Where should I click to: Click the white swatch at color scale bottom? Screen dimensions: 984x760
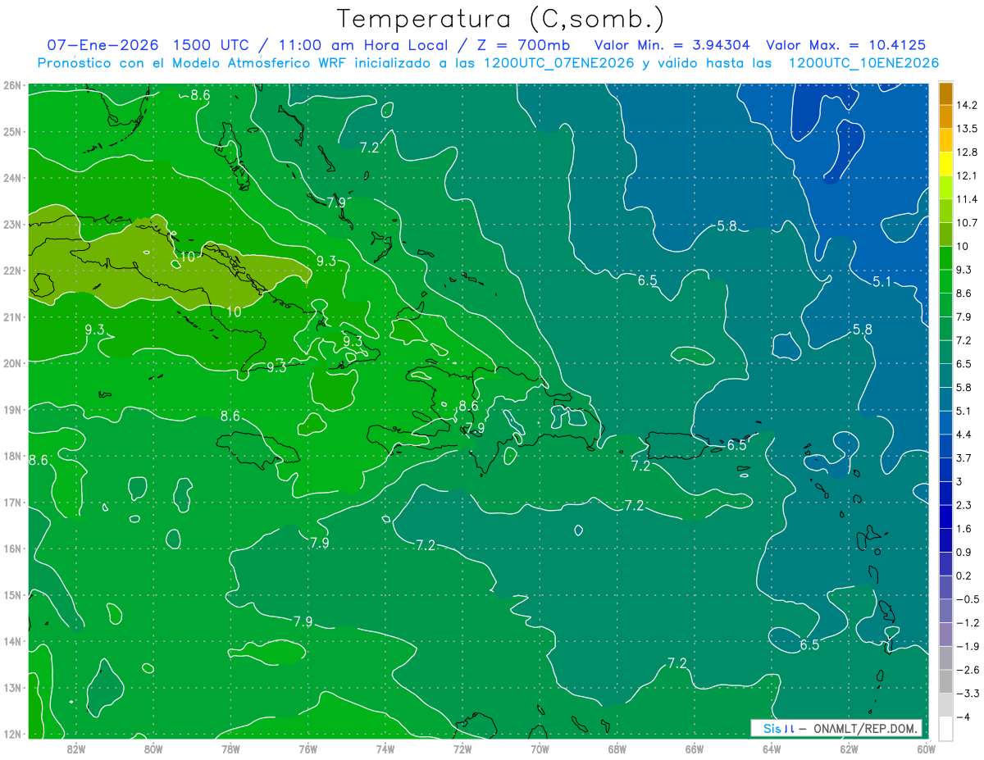coord(946,728)
